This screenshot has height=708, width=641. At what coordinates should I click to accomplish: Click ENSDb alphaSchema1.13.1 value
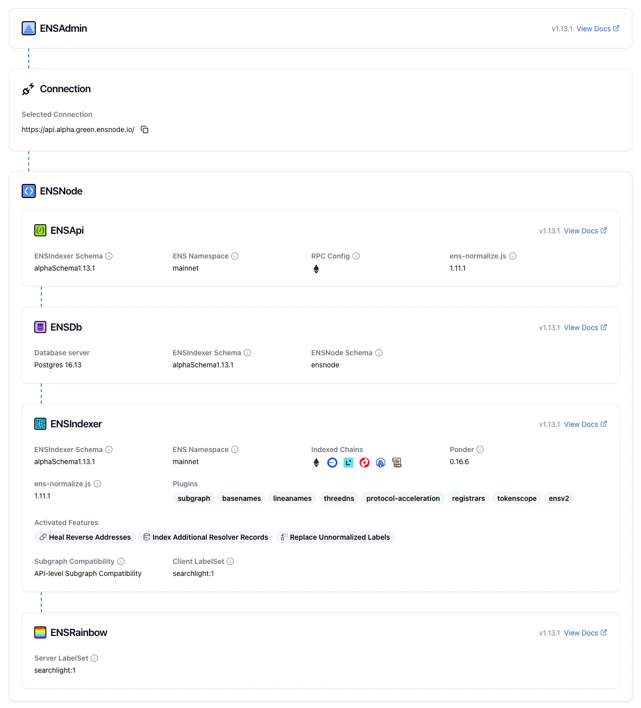tap(203, 365)
